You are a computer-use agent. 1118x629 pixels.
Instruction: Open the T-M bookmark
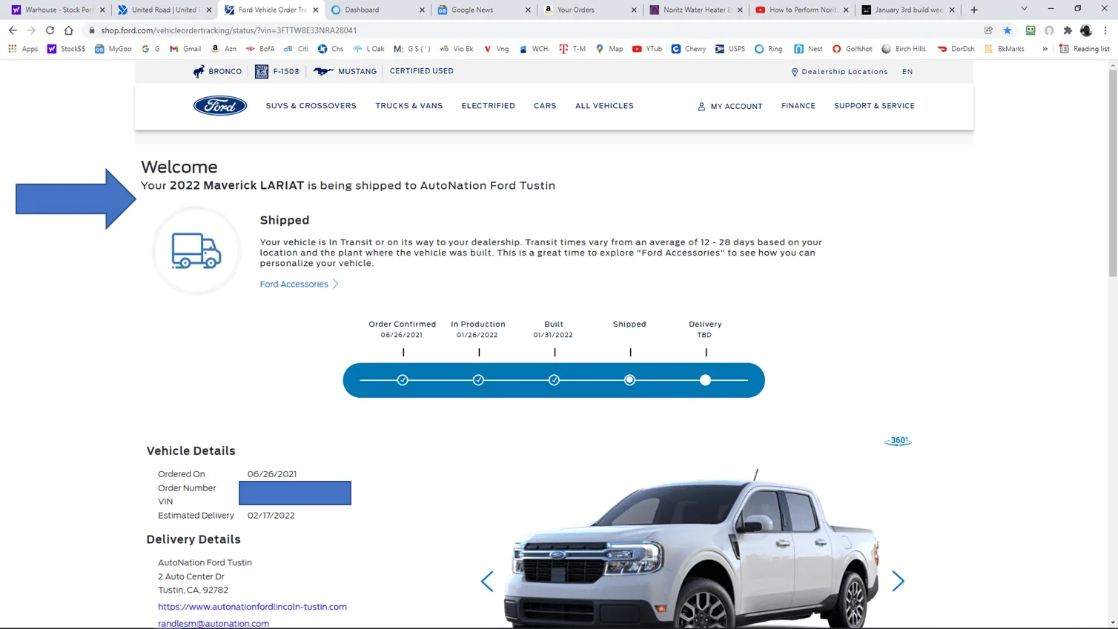coord(572,49)
